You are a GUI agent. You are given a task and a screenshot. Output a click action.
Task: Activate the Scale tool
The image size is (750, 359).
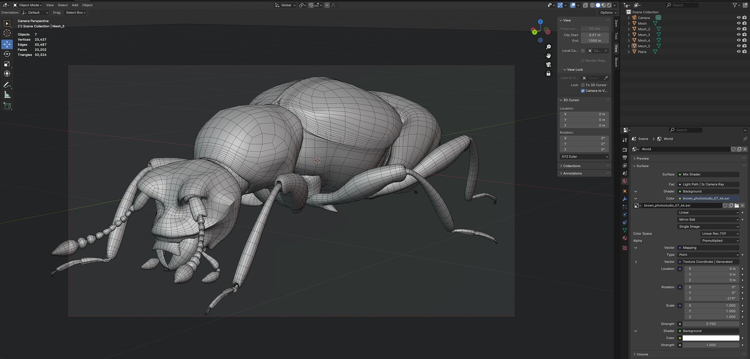pyautogui.click(x=7, y=64)
